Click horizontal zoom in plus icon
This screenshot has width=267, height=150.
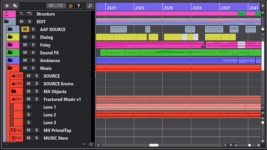[259, 145]
